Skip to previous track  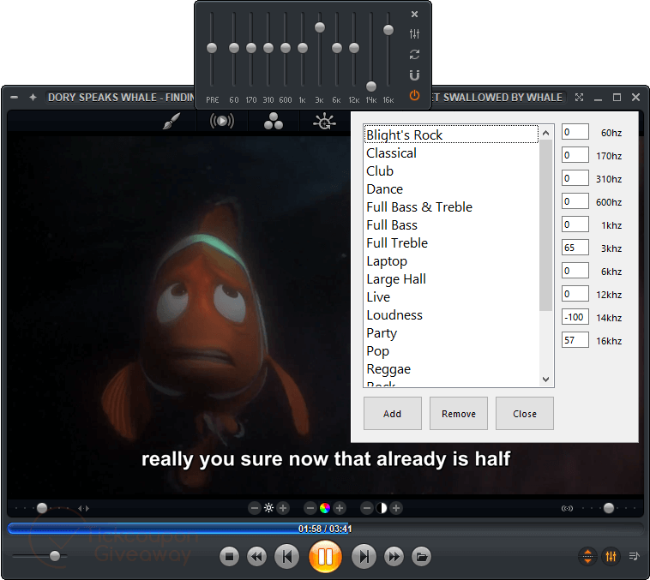(286, 556)
